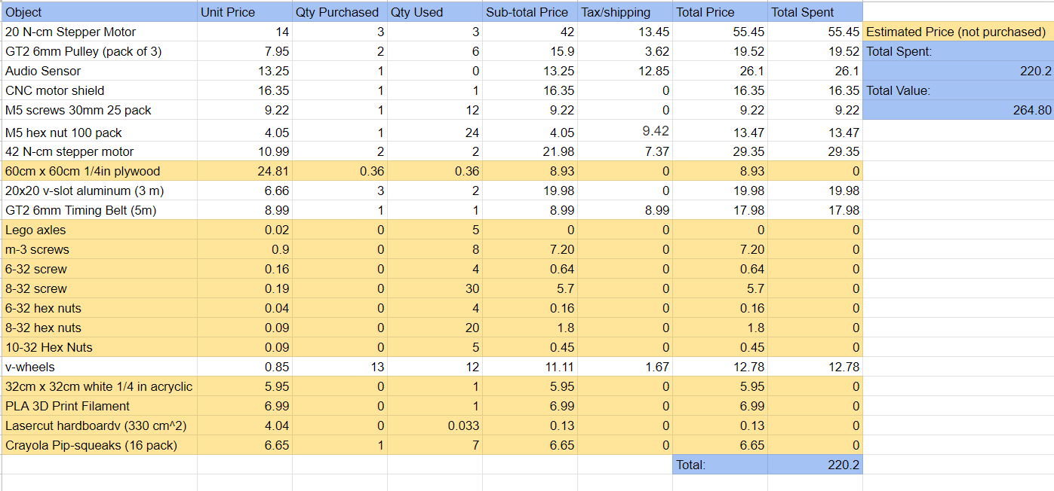
Task: Select the Total Value amount 264.80
Action: (x=957, y=110)
